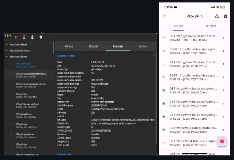Collapse the Response Body section arrow
The height and width of the screenshot is (160, 234).
tap(153, 154)
